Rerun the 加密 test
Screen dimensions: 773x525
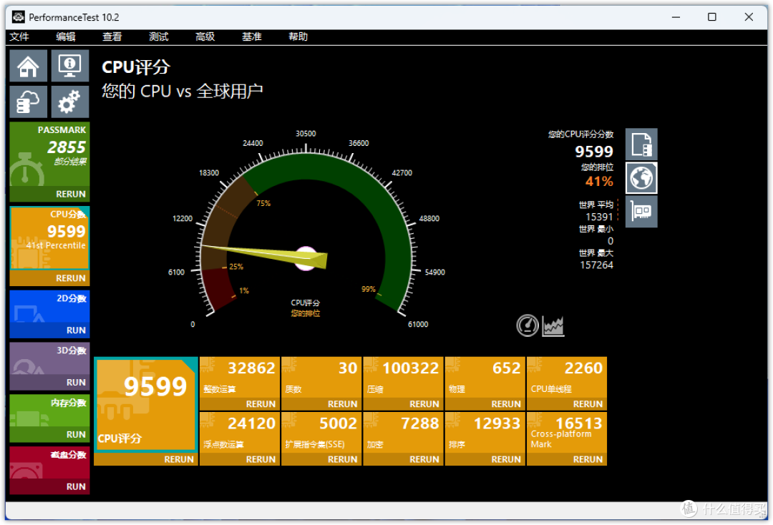(x=424, y=459)
